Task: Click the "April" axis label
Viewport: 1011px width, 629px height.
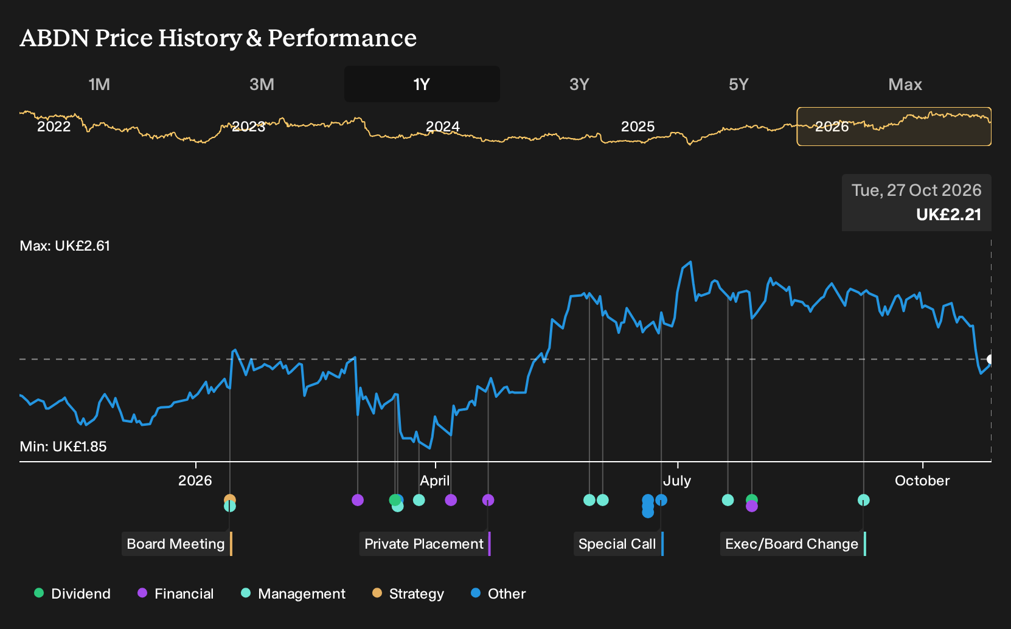Action: (x=435, y=481)
